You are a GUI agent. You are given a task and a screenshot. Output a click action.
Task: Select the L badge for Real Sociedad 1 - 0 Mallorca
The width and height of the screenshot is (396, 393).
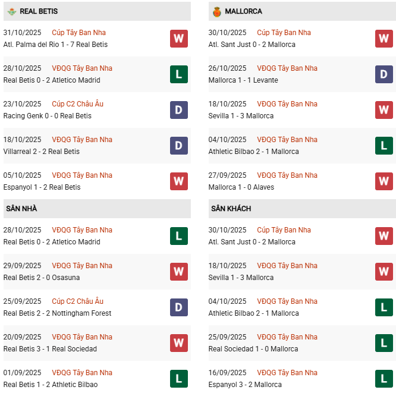coord(384,343)
